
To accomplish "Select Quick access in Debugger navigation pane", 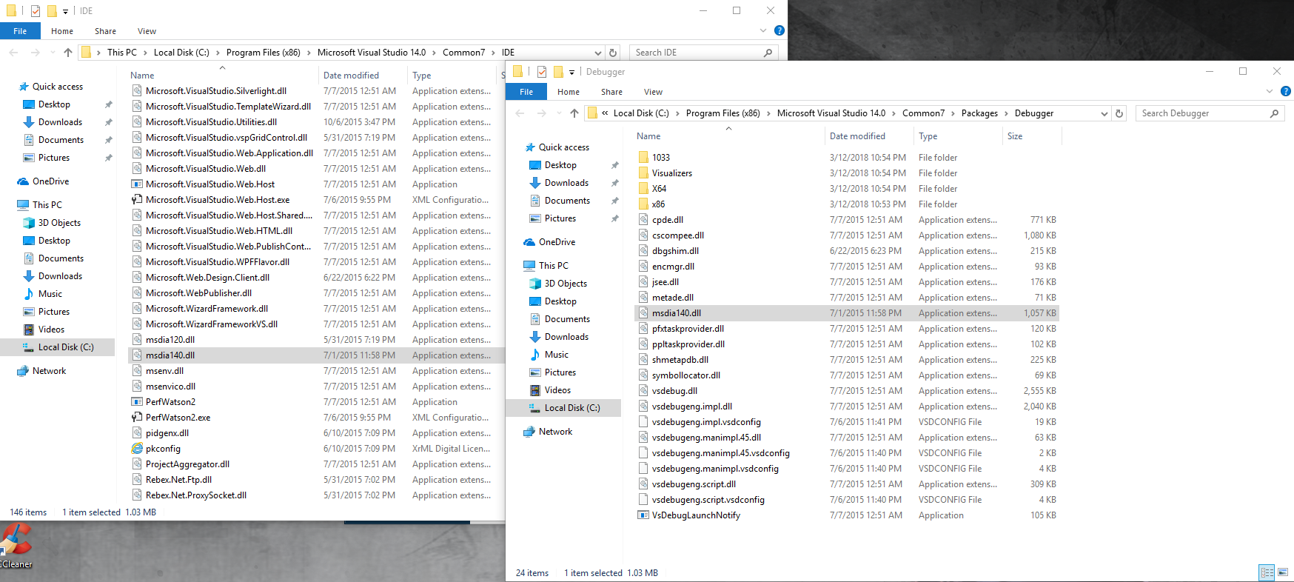I will pos(563,147).
